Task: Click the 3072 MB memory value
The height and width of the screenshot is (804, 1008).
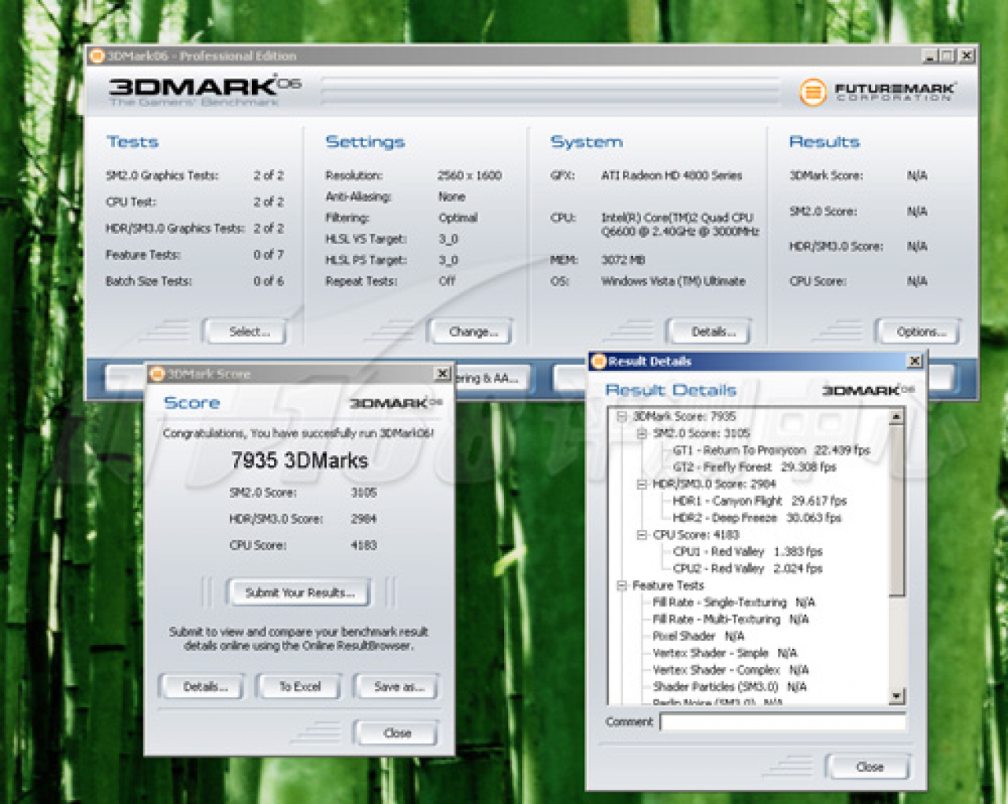Action: (623, 260)
